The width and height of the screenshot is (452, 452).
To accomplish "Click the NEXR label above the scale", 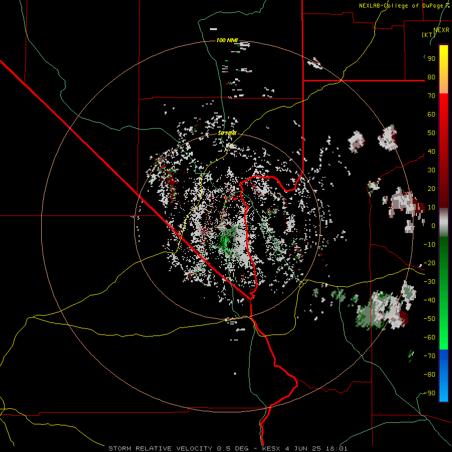I will coord(441,30).
